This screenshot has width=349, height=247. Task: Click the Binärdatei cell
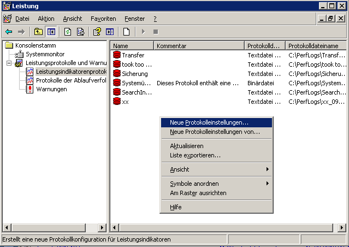(261, 83)
